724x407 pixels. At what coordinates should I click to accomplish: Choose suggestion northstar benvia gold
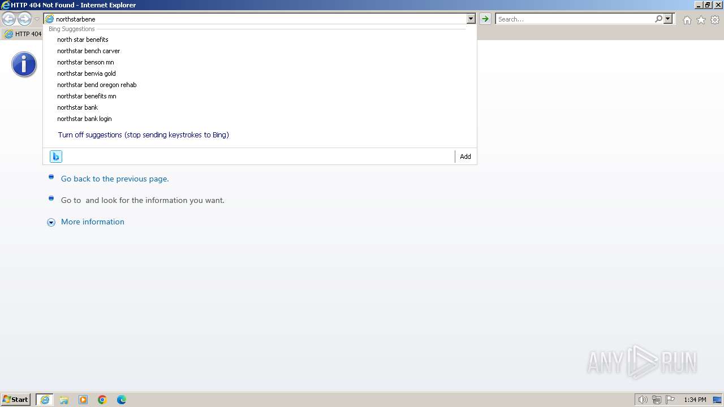click(x=86, y=73)
